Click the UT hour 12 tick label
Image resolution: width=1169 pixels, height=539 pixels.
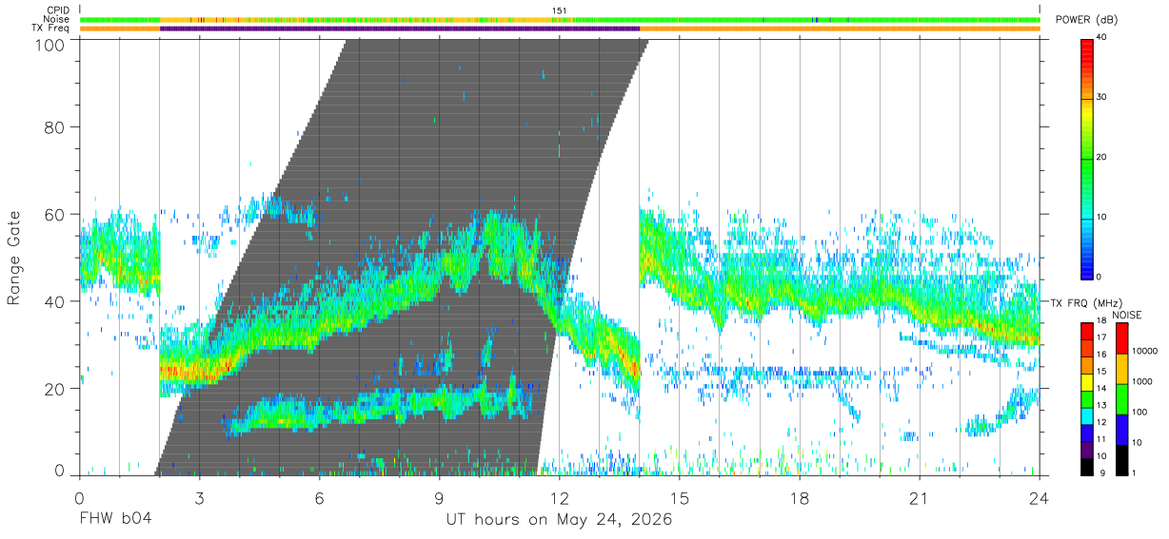point(559,497)
